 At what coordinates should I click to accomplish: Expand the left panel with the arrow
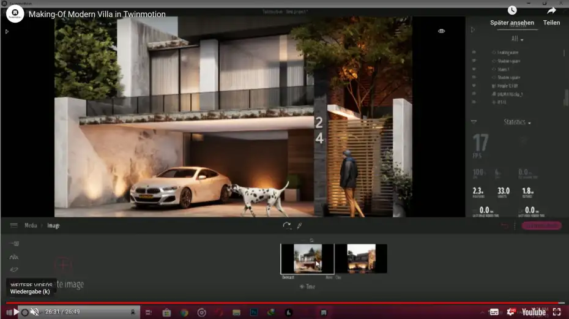(7, 32)
